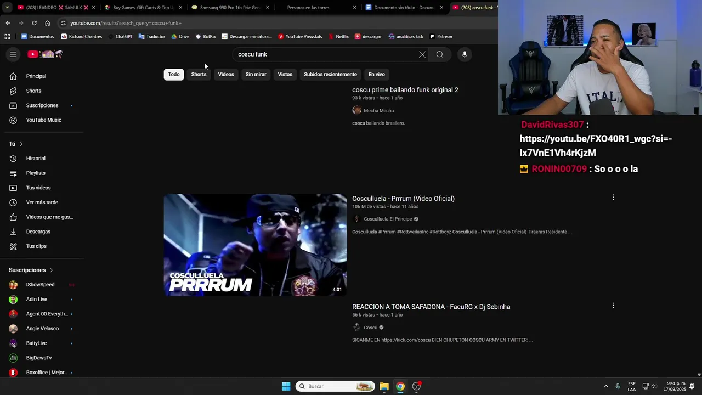Open the tab search dropdown in Chrome

click(7, 8)
